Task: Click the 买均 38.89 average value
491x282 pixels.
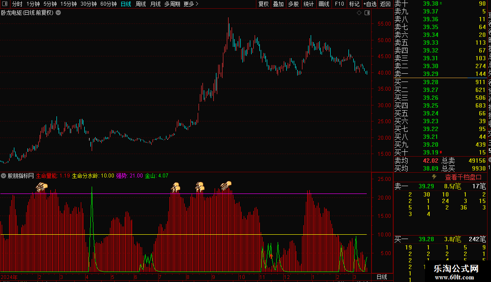Action: coord(431,168)
